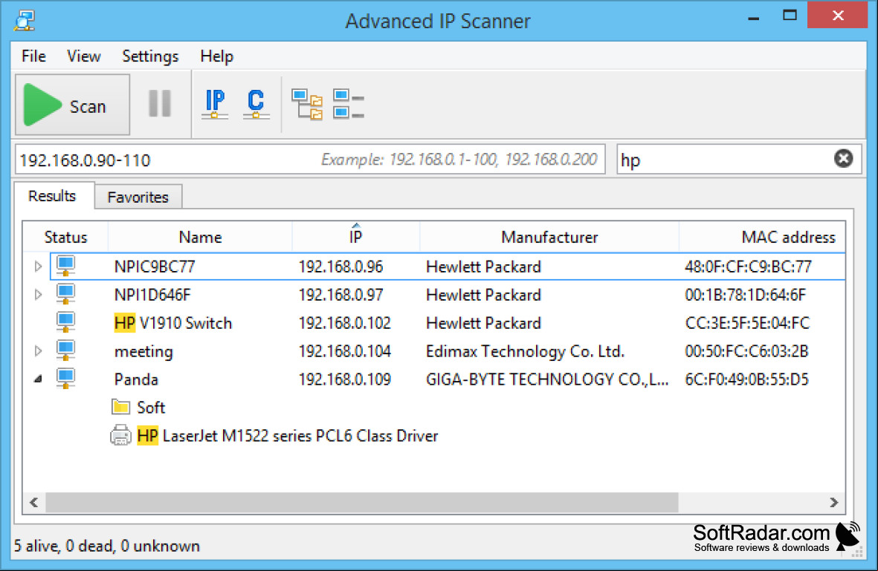Collapse the Panda device row
This screenshot has width=878, height=571.
pyautogui.click(x=38, y=379)
